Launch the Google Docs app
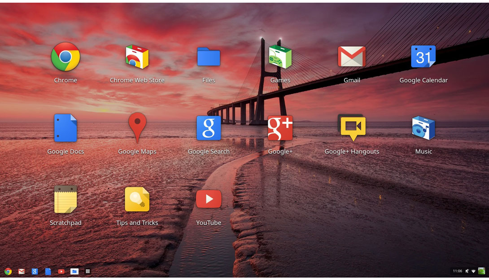 pyautogui.click(x=65, y=128)
